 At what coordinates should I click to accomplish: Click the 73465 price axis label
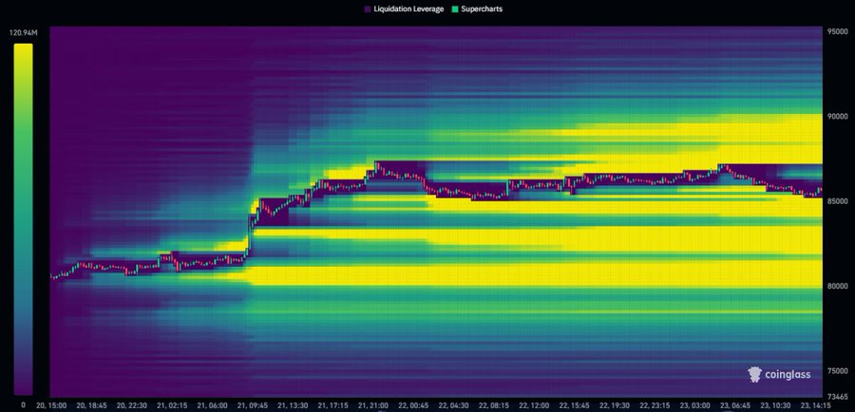(837, 396)
